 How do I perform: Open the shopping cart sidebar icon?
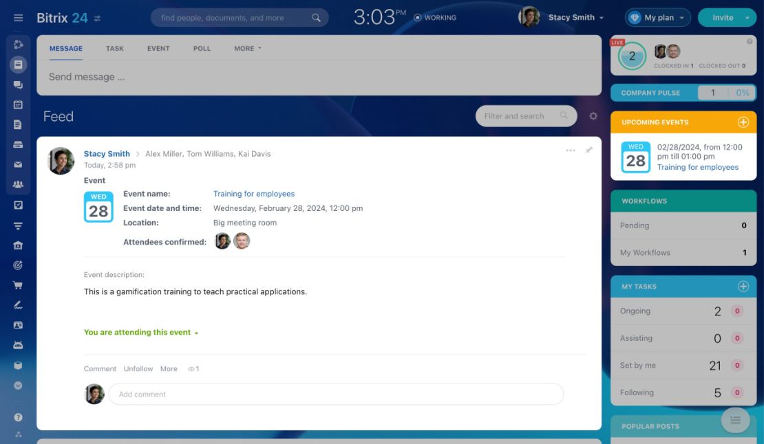coord(18,285)
